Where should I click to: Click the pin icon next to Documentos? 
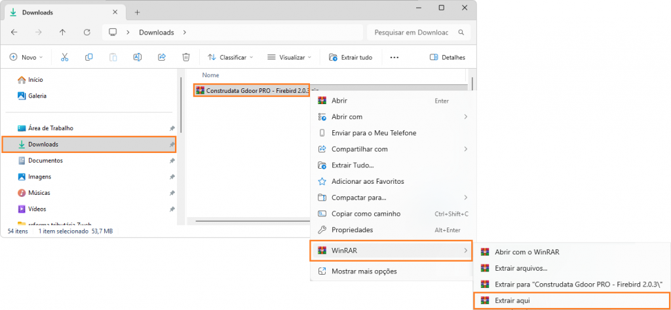172,161
